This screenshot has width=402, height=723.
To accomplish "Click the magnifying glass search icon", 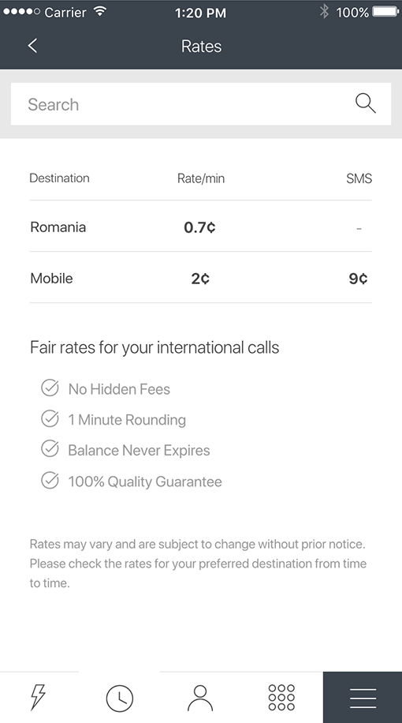I will click(x=366, y=103).
